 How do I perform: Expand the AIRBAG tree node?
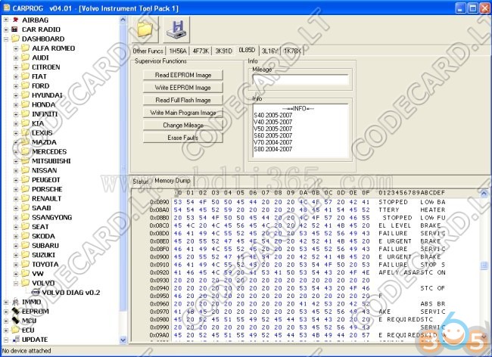tap(6, 20)
